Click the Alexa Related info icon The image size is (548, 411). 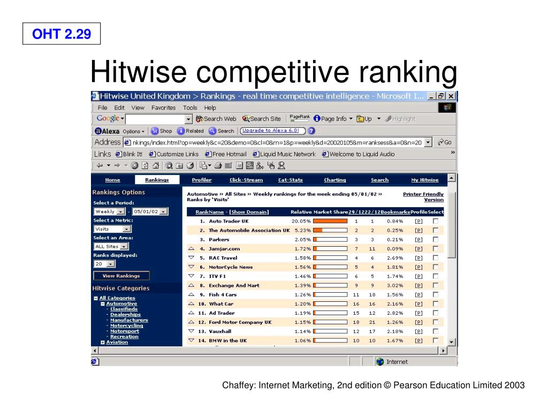(x=181, y=131)
